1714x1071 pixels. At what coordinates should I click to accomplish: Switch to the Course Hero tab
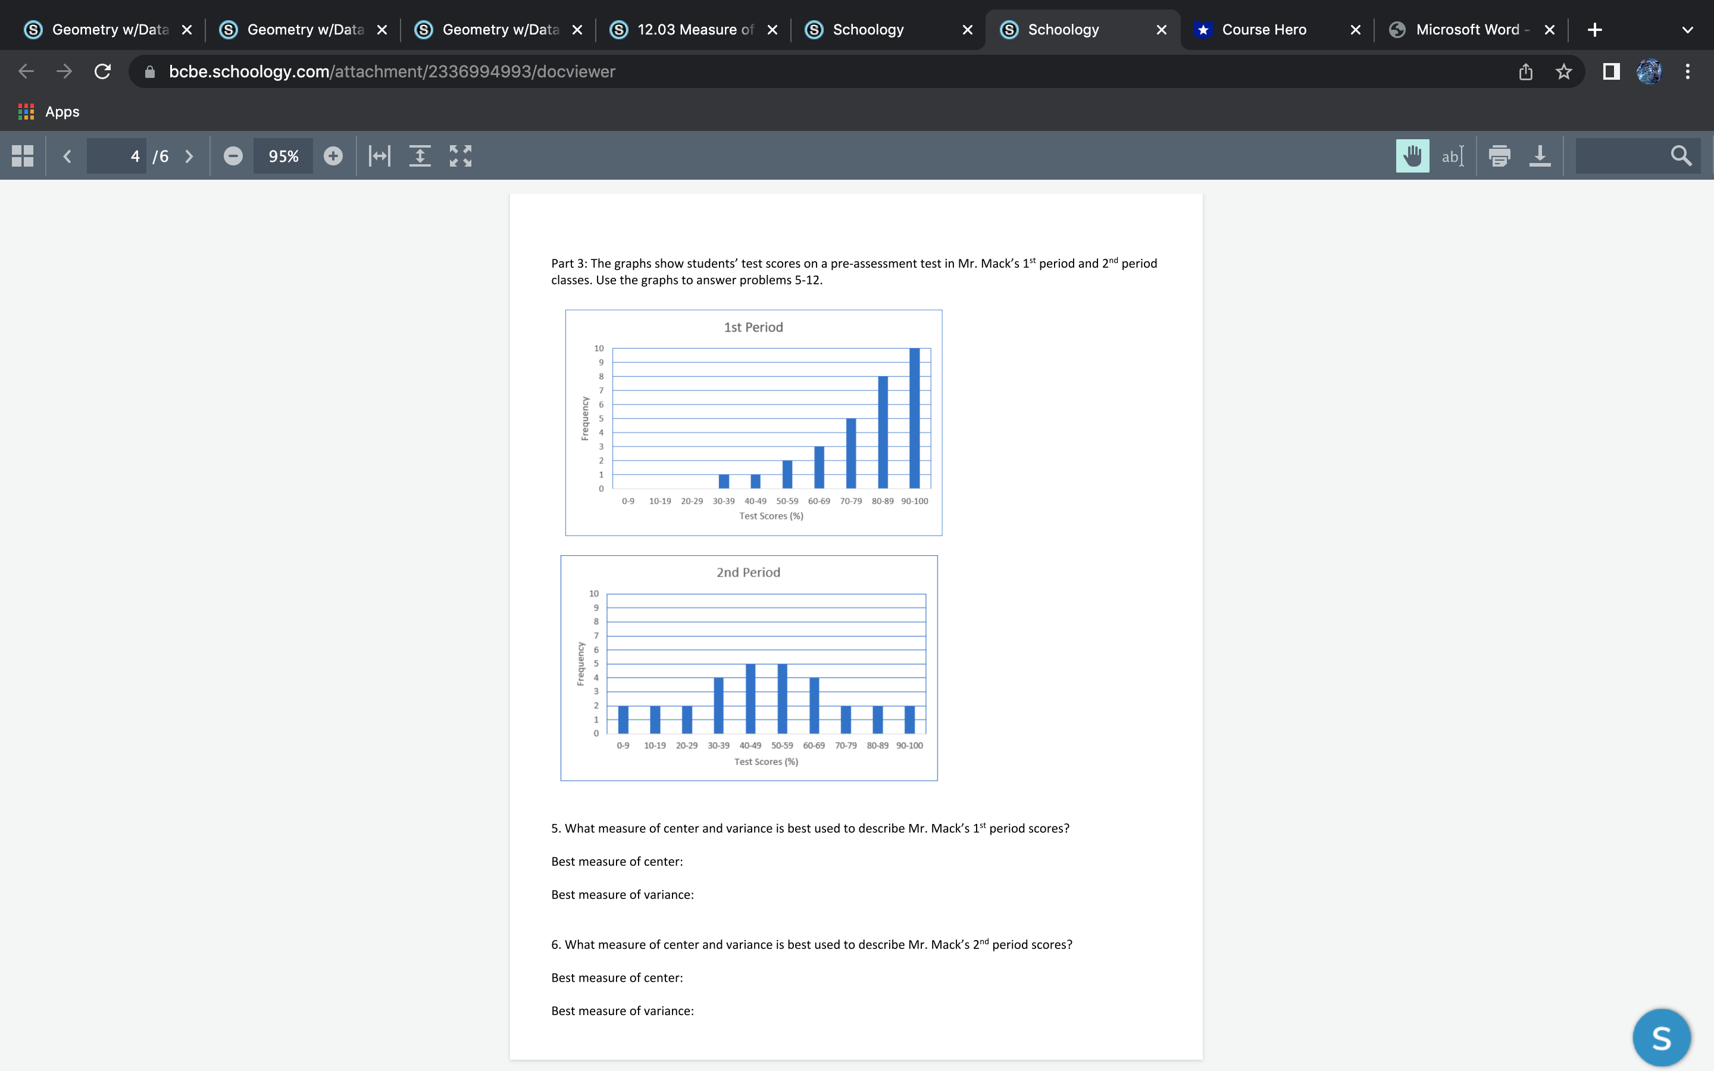coord(1264,29)
